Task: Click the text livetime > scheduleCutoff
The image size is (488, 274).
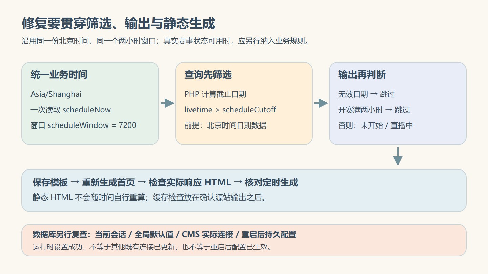Action: point(230,110)
